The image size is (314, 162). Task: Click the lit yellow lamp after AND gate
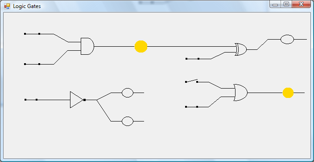[141, 46]
